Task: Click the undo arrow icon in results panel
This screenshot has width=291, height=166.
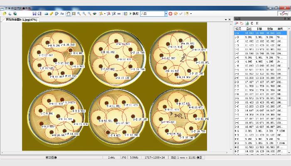Action: click(x=241, y=23)
